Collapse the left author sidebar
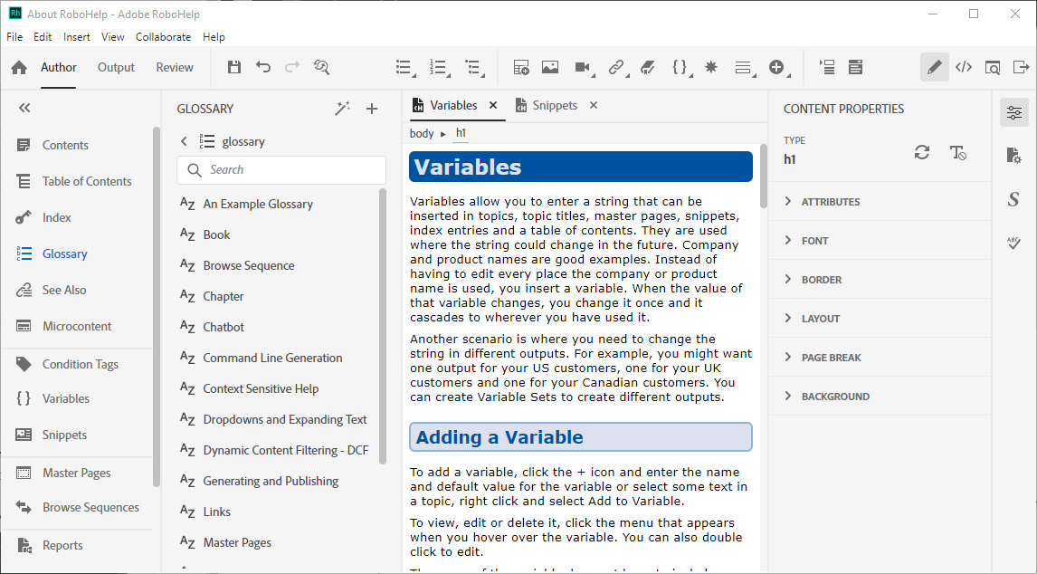This screenshot has width=1037, height=574. click(24, 108)
